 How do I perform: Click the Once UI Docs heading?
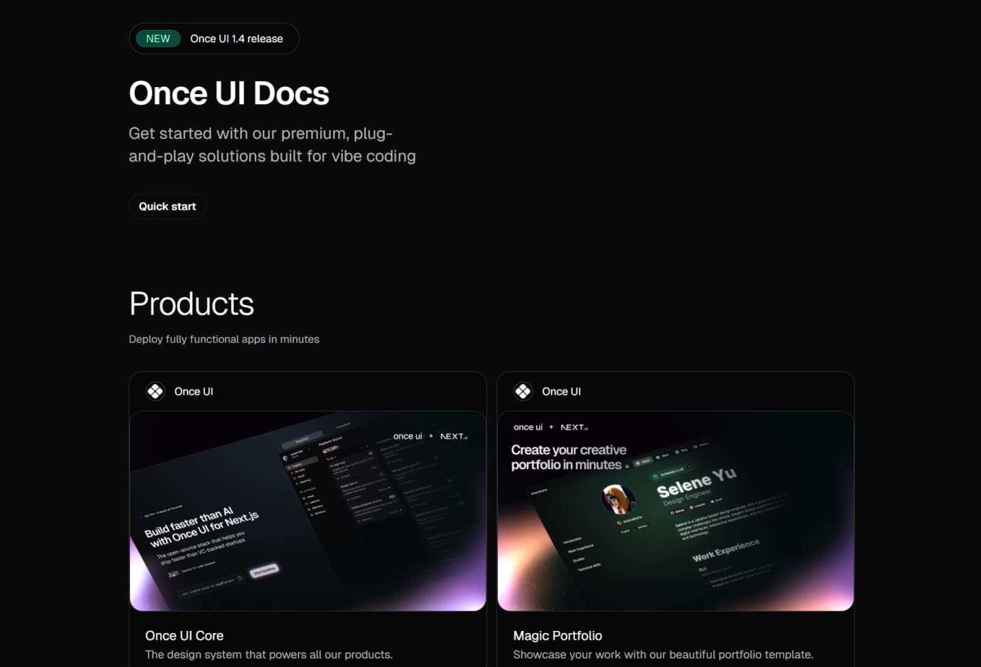point(229,93)
